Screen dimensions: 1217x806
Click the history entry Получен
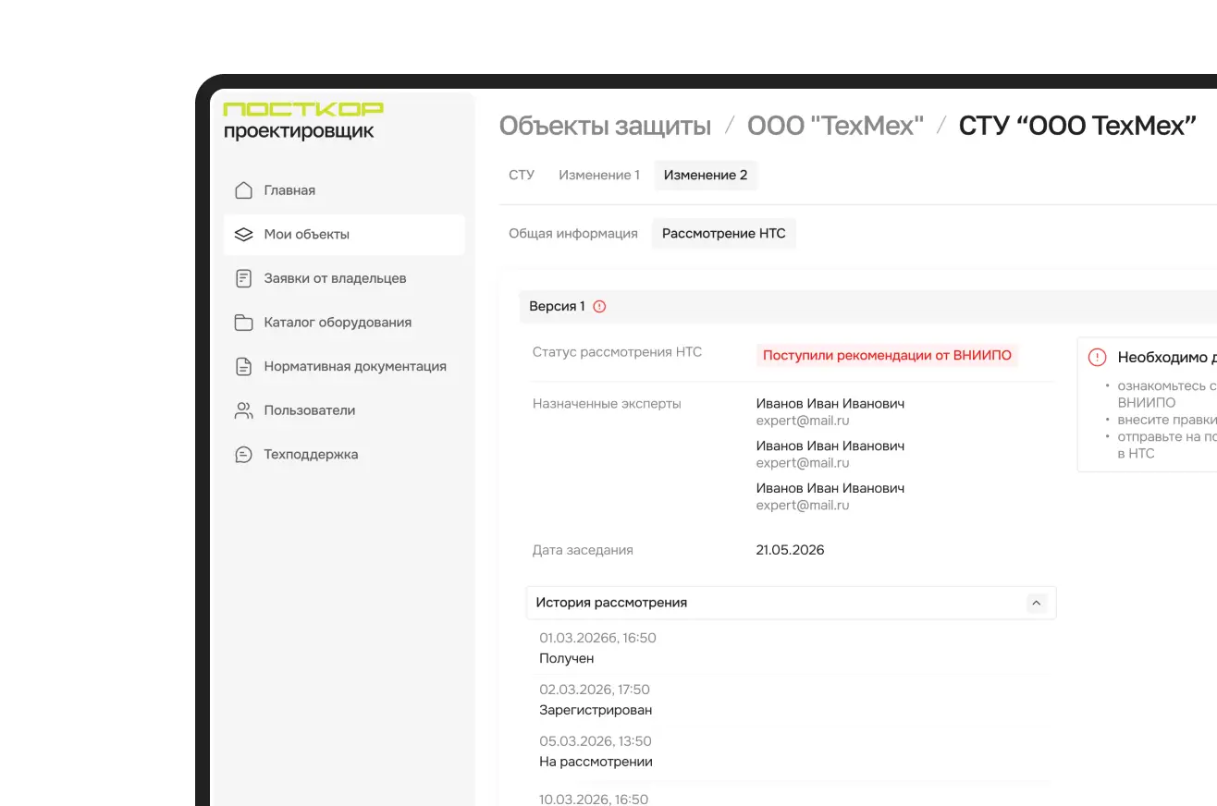coord(567,659)
